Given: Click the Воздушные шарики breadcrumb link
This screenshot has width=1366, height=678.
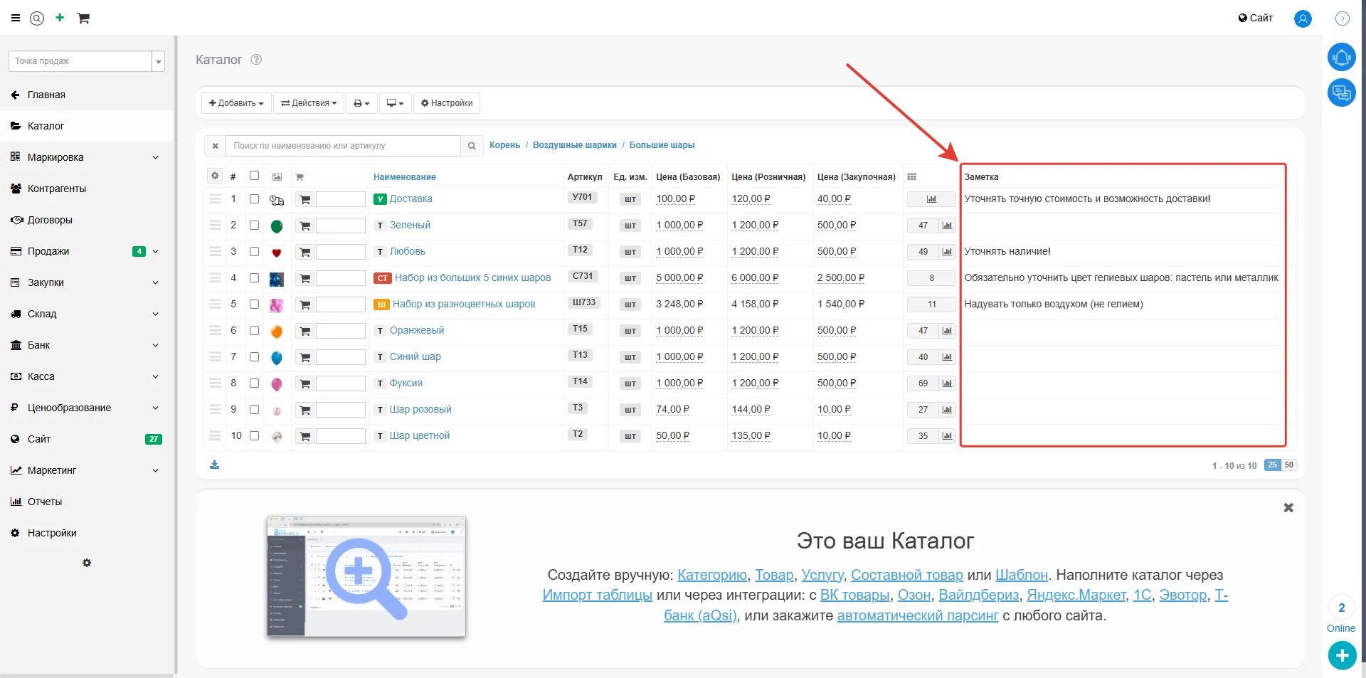Looking at the screenshot, I should (x=574, y=145).
